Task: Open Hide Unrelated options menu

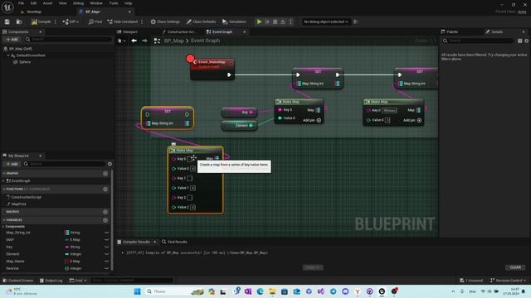Action: pos(142,22)
